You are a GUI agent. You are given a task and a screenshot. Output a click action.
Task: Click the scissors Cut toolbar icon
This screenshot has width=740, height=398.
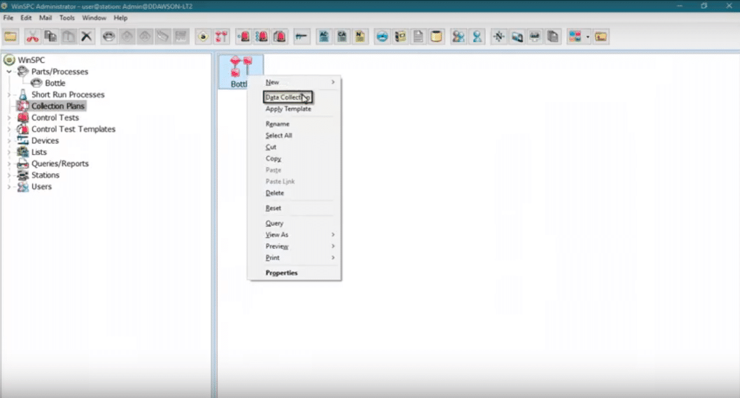(33, 37)
